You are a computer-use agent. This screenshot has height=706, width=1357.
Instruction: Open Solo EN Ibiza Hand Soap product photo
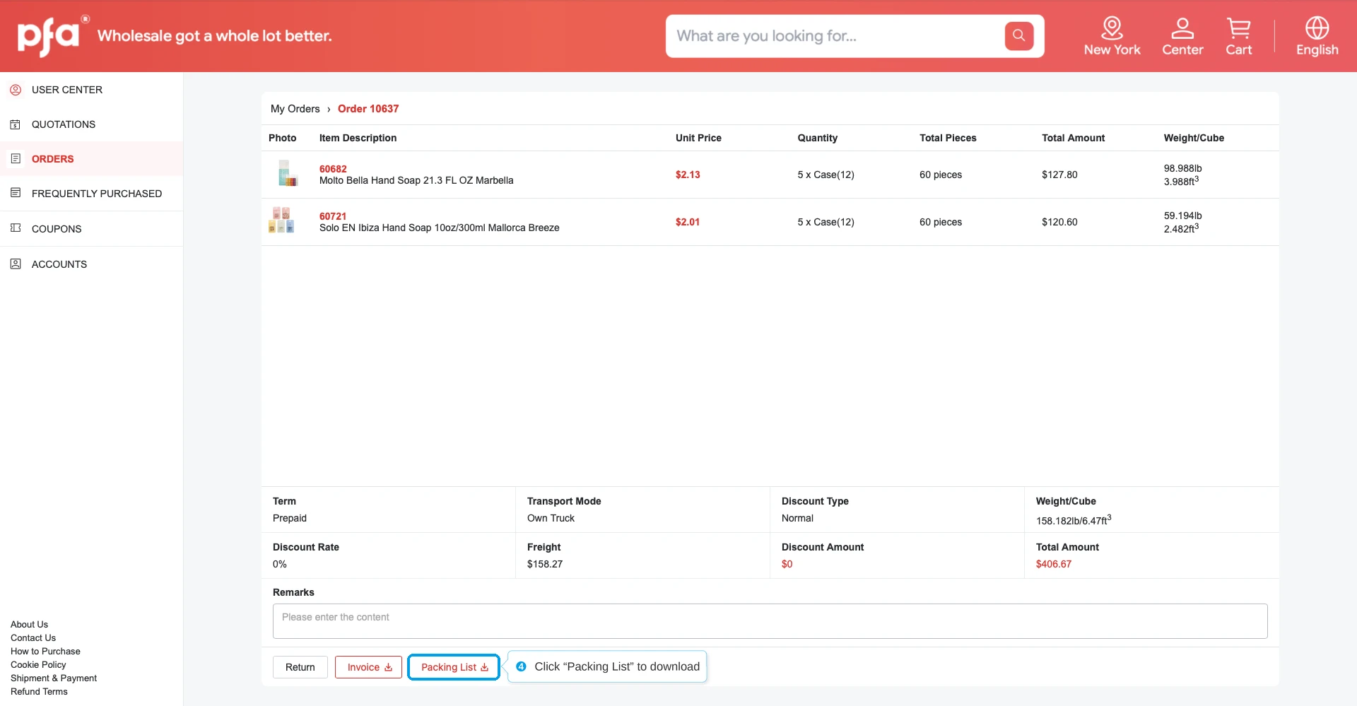coord(281,220)
